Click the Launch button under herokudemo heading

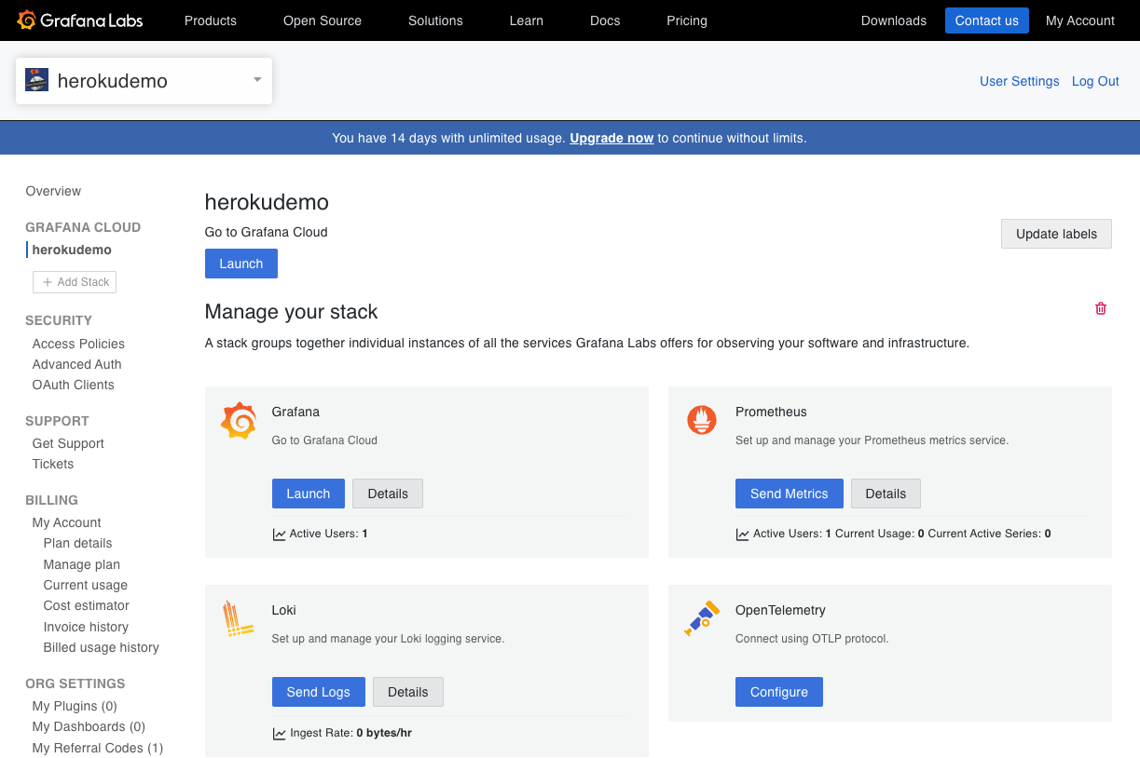[241, 264]
